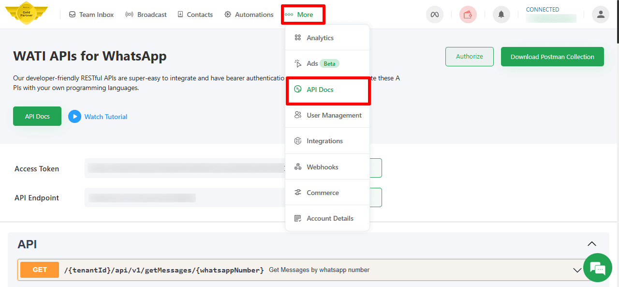Expand the getMessages API endpoint row

pyautogui.click(x=577, y=270)
